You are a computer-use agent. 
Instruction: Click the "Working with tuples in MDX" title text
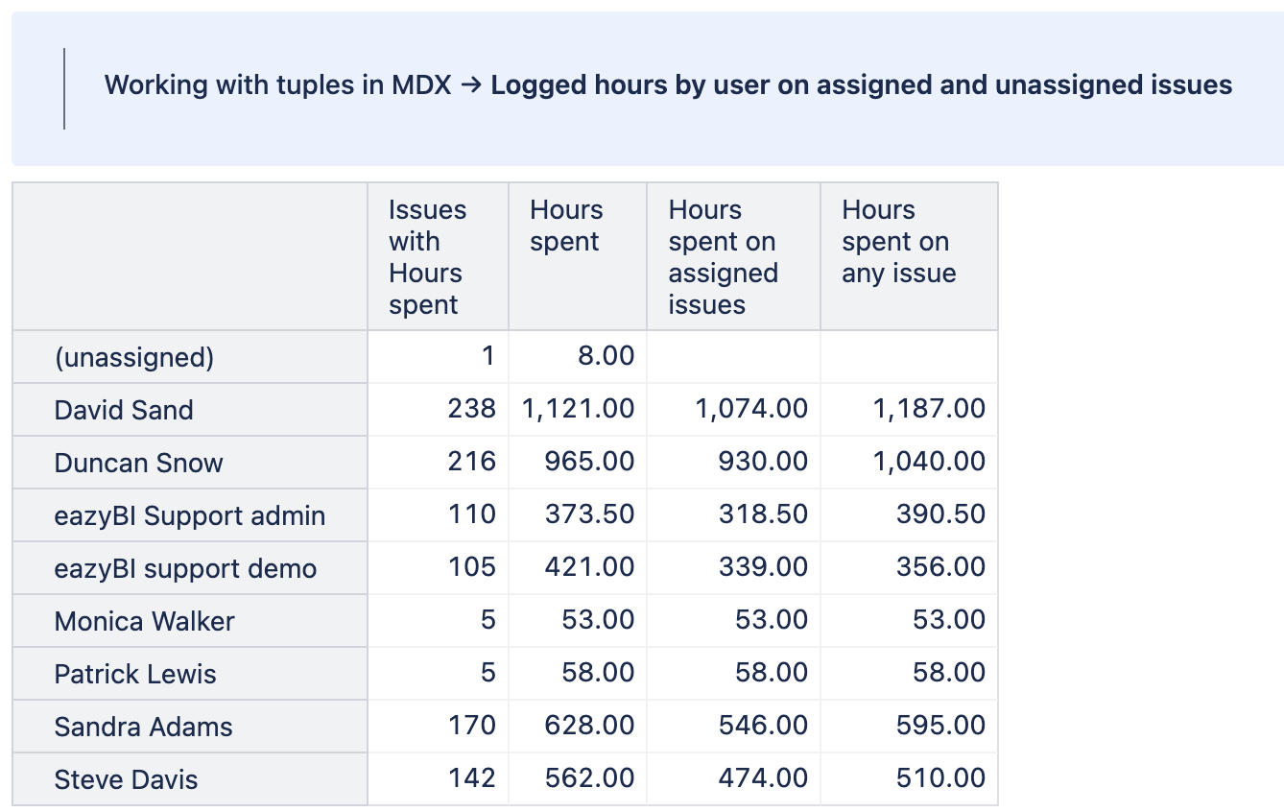(x=277, y=85)
